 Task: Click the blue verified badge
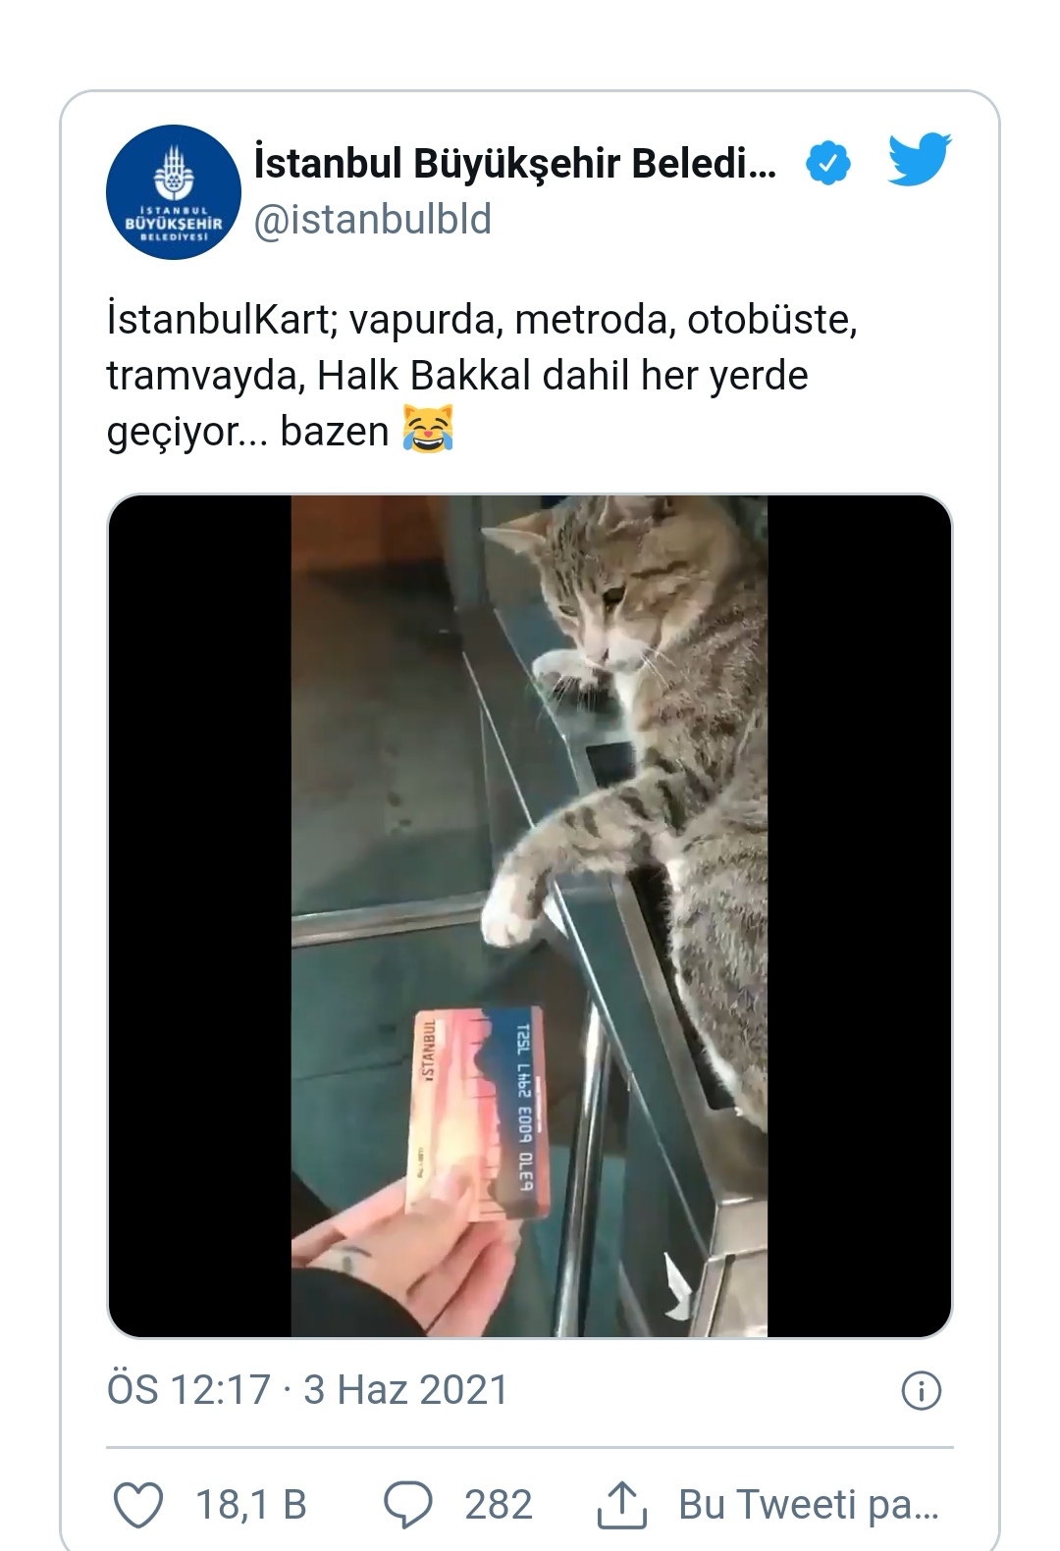click(x=827, y=163)
